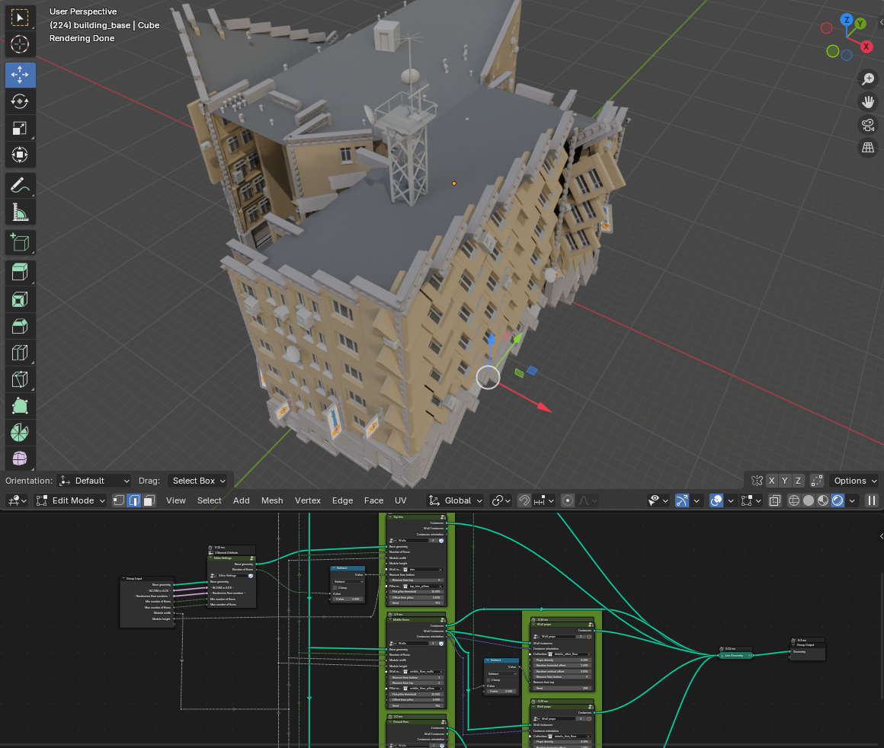Image resolution: width=884 pixels, height=748 pixels.
Task: Activate the Rotate tool
Action: point(20,101)
